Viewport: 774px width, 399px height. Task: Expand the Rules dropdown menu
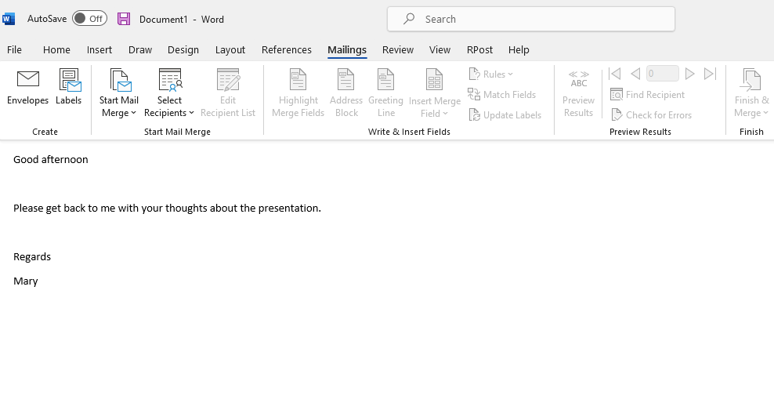(x=492, y=74)
